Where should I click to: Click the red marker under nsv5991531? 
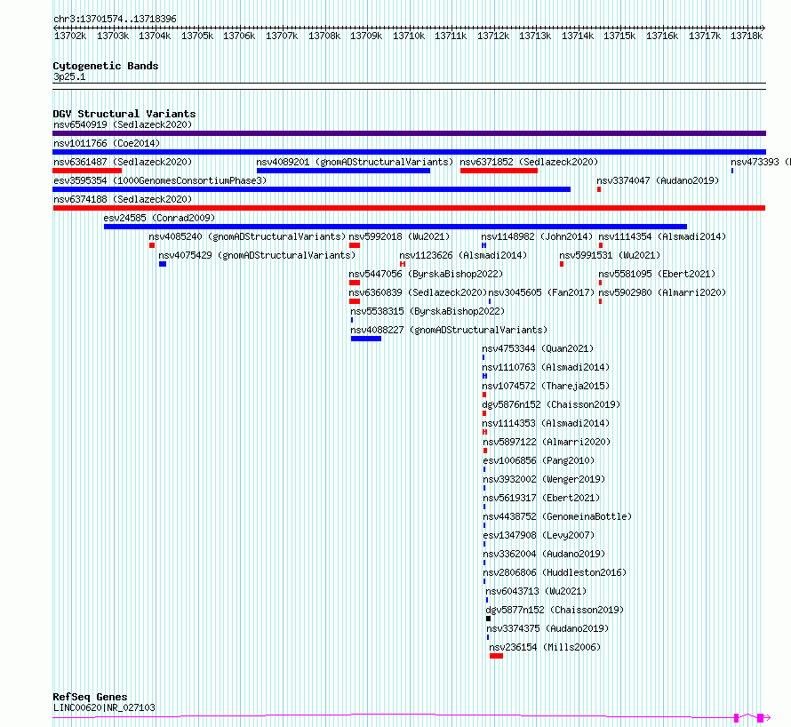click(x=562, y=264)
